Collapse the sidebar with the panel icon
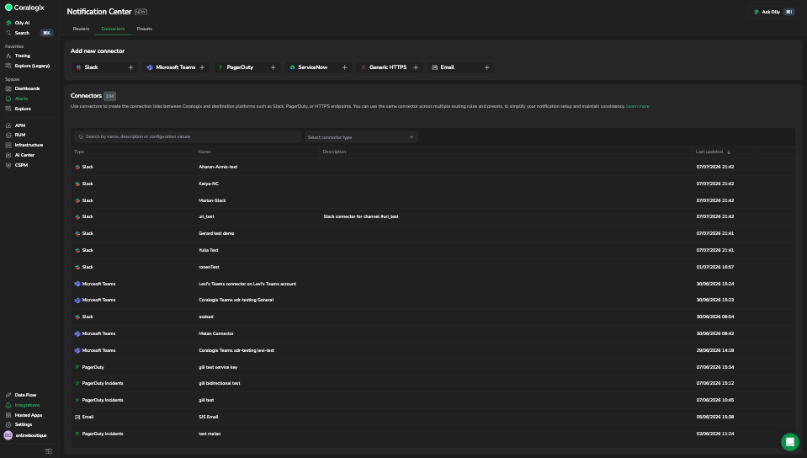This screenshot has height=458, width=807. (x=49, y=451)
